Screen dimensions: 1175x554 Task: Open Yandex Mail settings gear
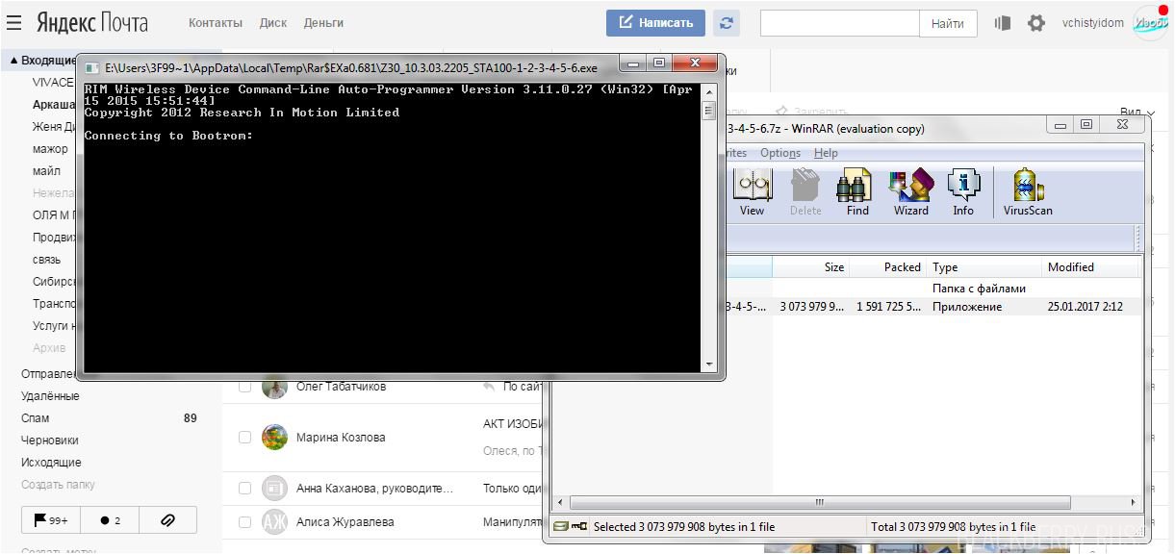pos(1035,23)
